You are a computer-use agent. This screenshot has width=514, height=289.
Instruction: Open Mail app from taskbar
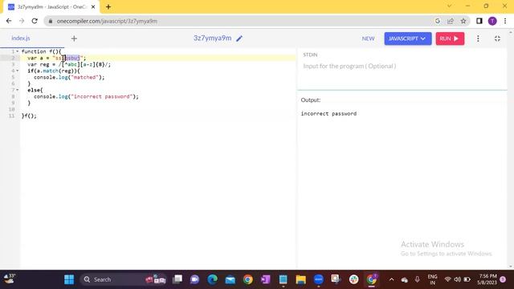[x=230, y=279]
